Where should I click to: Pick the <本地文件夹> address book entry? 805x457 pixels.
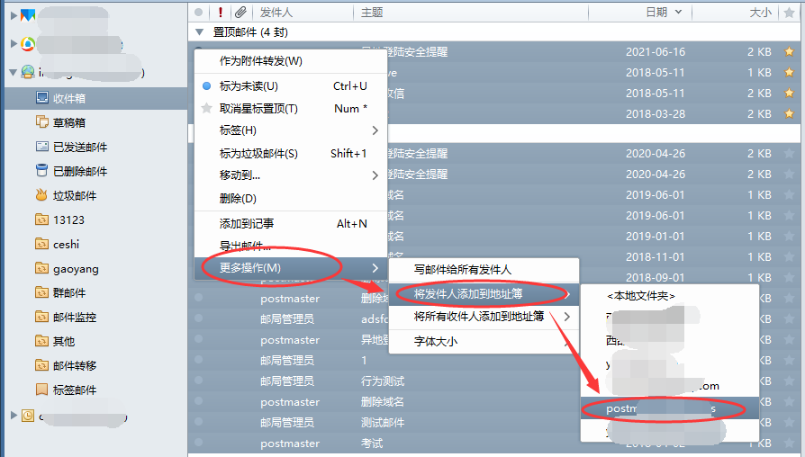(x=640, y=295)
